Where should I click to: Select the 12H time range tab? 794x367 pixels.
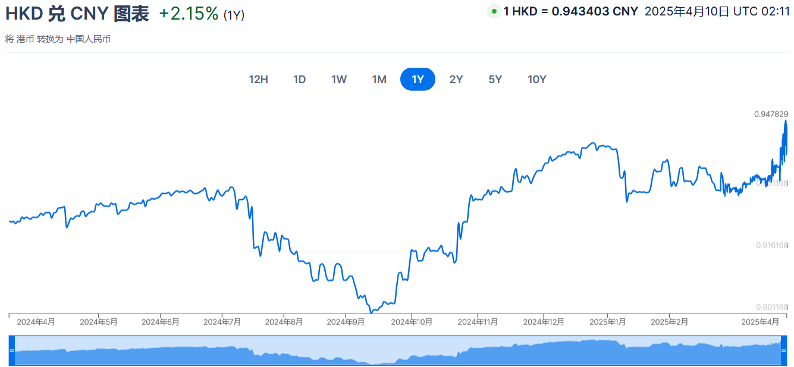[x=258, y=80]
